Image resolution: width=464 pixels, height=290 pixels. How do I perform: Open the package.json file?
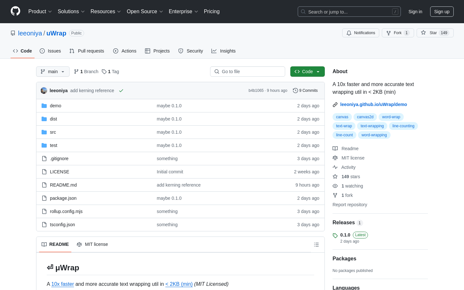coord(63,198)
